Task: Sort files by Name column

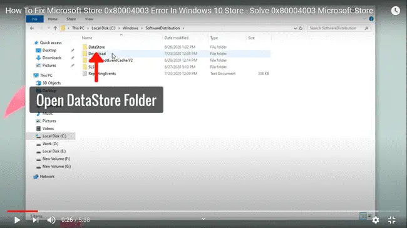Action: [x=87, y=38]
